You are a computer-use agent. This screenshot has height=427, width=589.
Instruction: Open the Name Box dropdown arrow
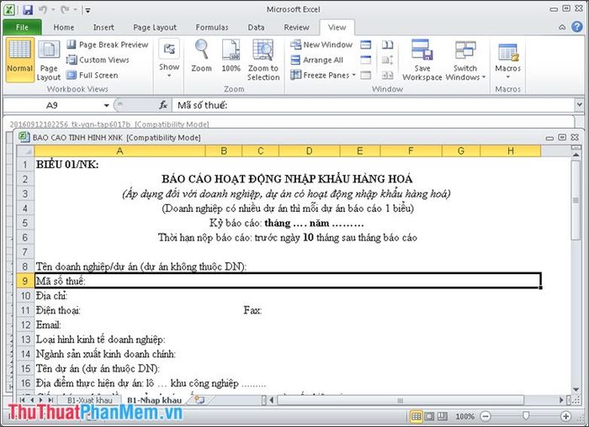point(107,105)
